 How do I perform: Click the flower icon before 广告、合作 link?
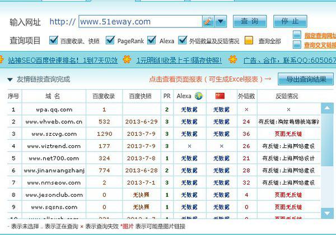233,59
